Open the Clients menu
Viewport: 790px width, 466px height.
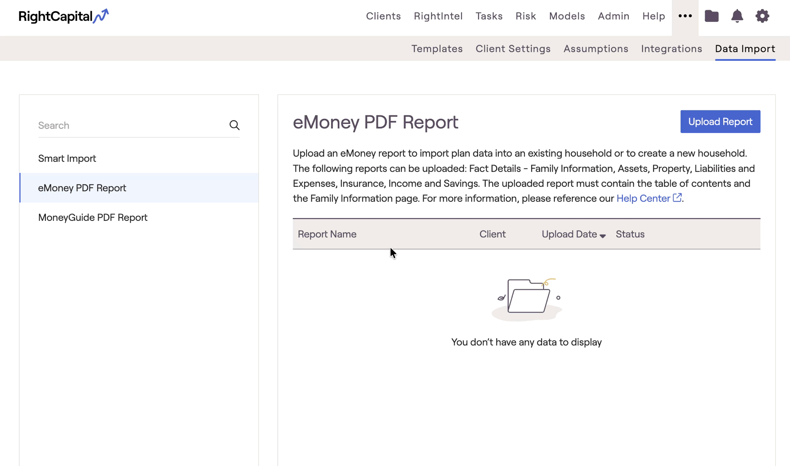click(383, 16)
